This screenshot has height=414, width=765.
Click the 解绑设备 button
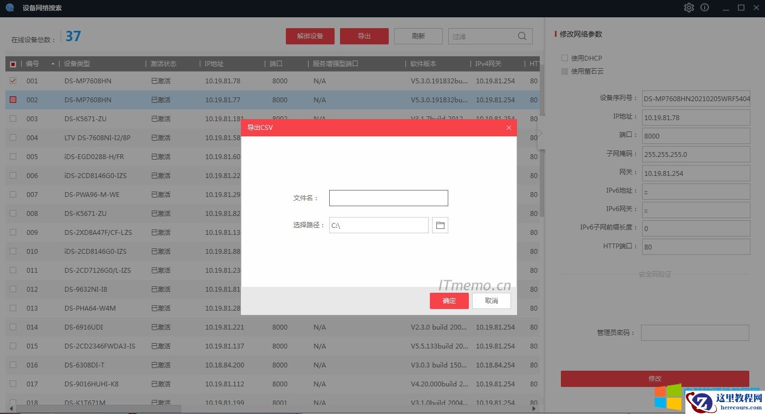pos(310,36)
